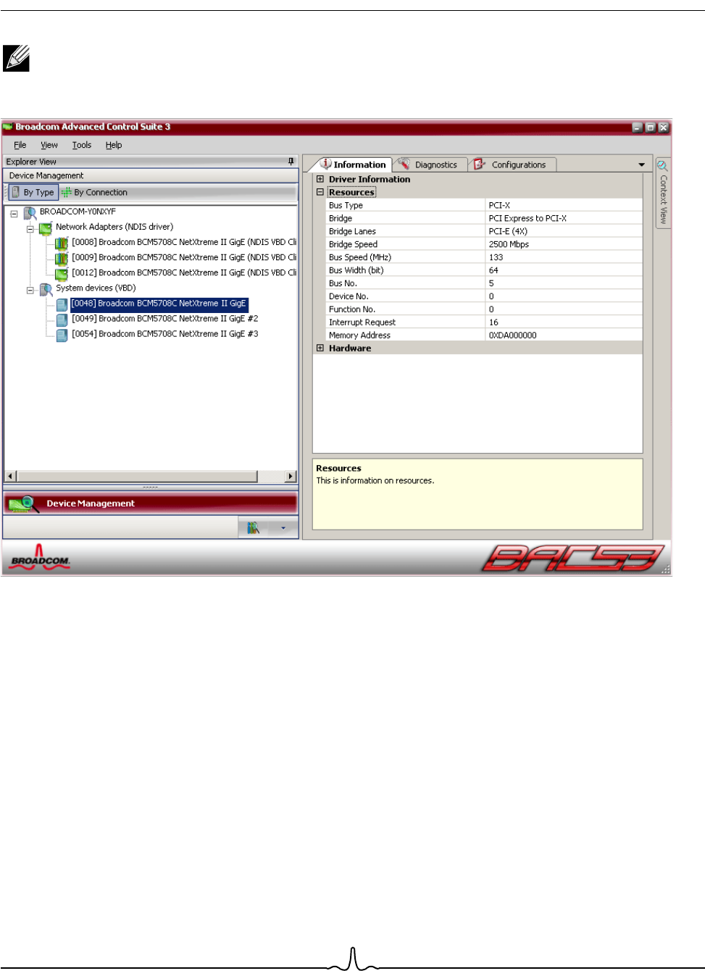The width and height of the screenshot is (705, 976).
Task: Click device icon for [0049] entry
Action: pyautogui.click(x=62, y=320)
